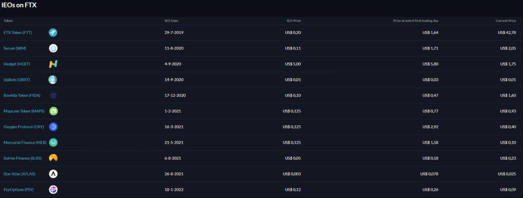523x198 pixels.
Task: Click the Solrise Finance (SLRS) orange icon
Action: 53,158
